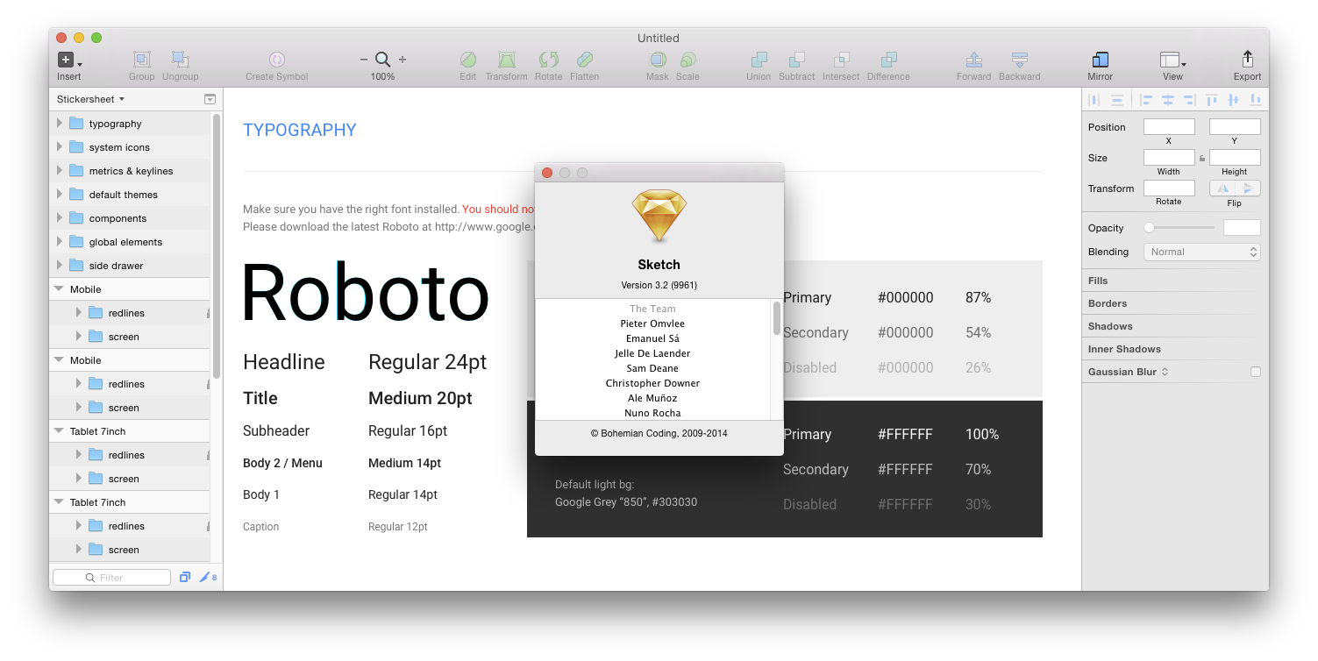1318x661 pixels.
Task: Click the distribute vertically icon
Action: [1116, 100]
